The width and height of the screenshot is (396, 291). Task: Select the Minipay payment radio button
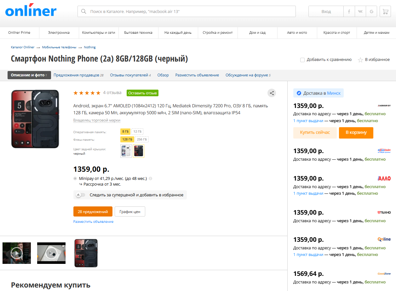tap(75, 178)
